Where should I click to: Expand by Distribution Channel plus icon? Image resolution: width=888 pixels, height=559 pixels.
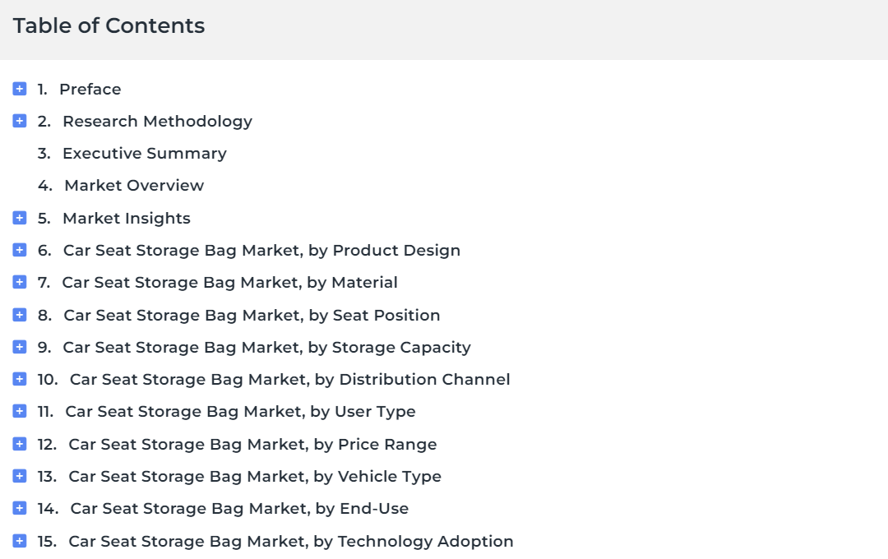click(19, 379)
